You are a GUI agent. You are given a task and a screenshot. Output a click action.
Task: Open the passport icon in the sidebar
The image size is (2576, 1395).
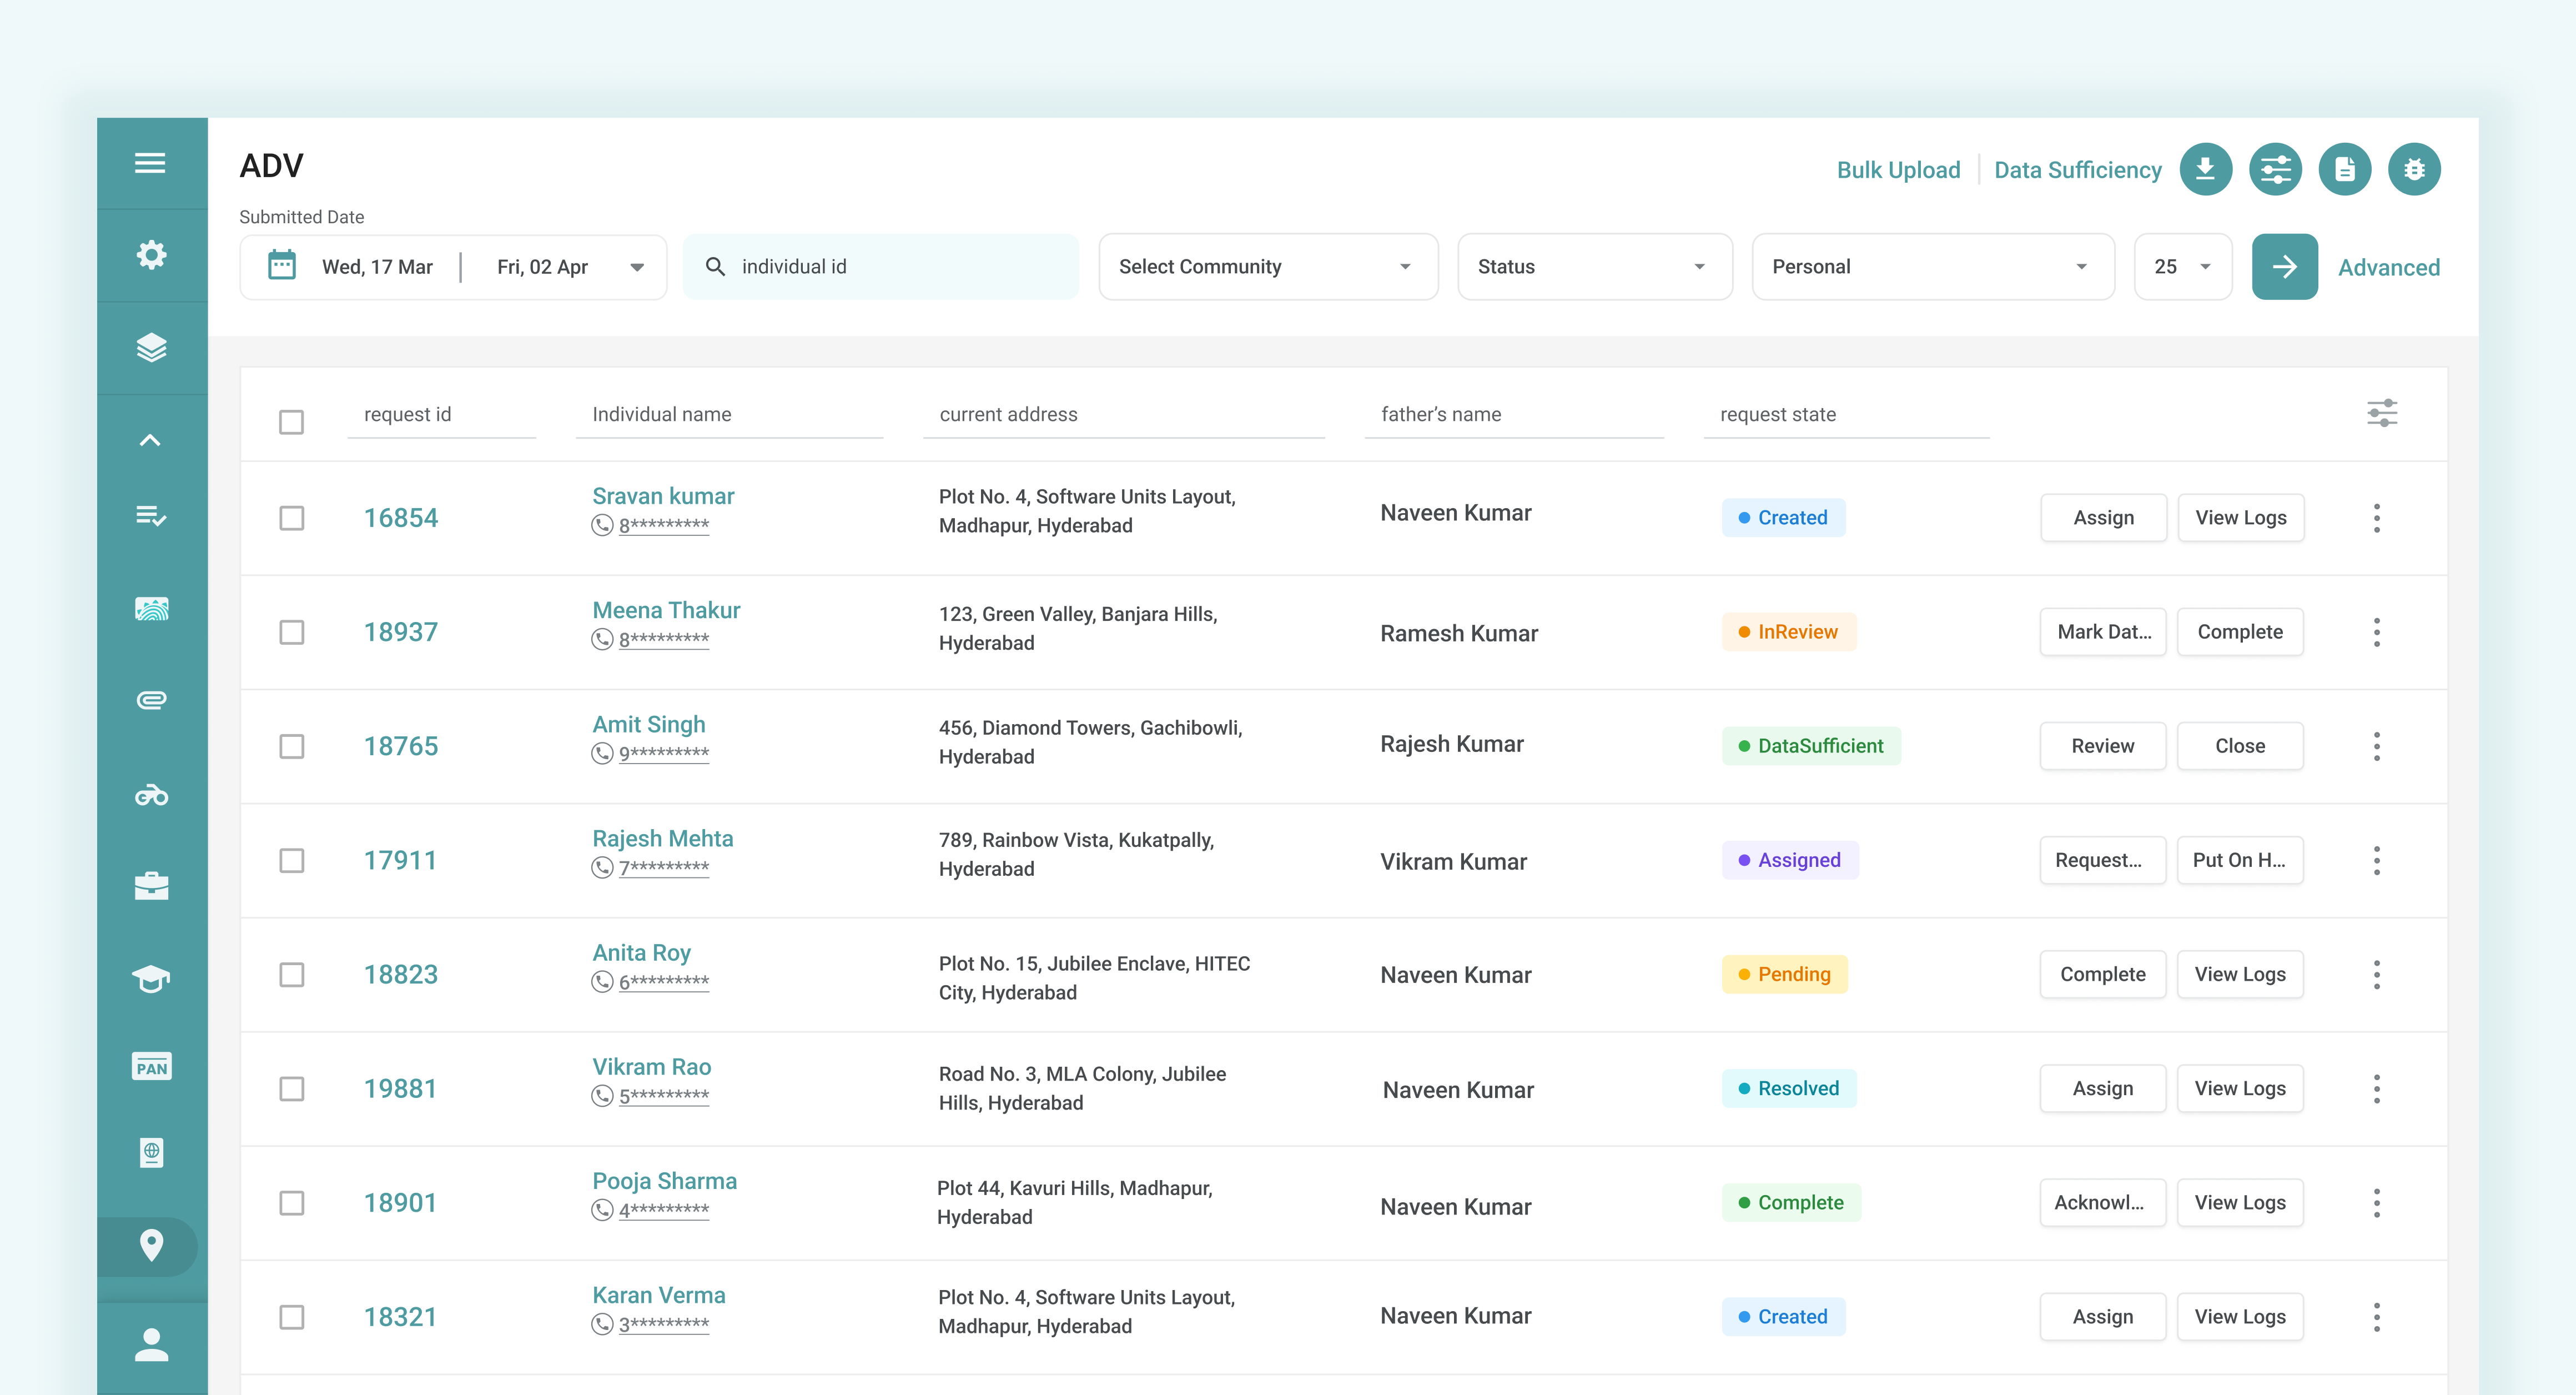click(151, 1153)
